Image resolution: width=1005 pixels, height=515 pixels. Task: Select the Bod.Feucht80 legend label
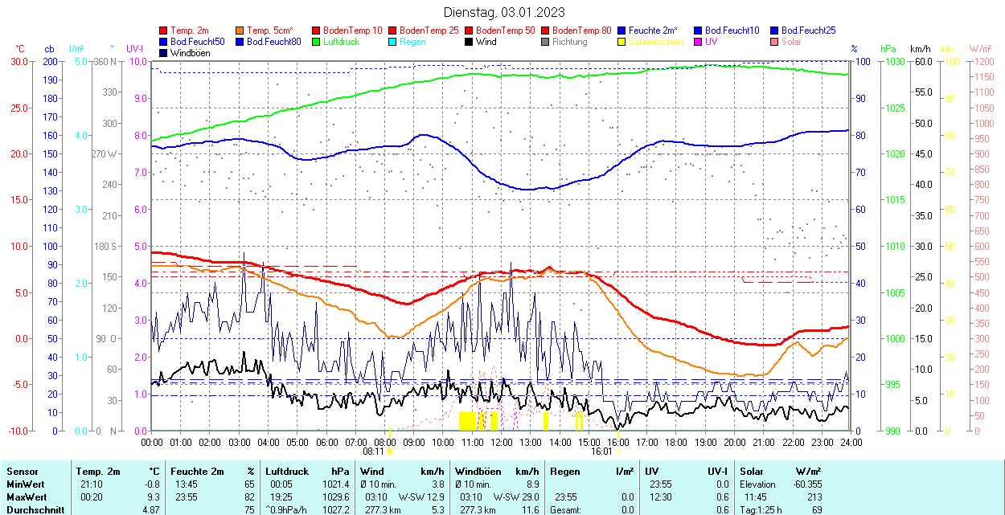coord(274,42)
